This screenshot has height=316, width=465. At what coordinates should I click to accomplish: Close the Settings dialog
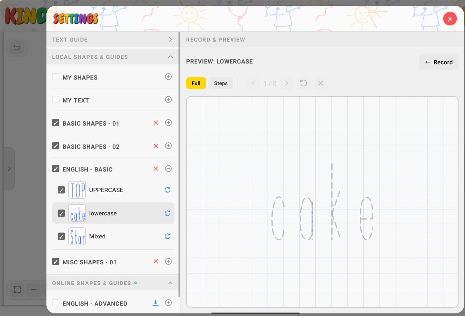450,19
